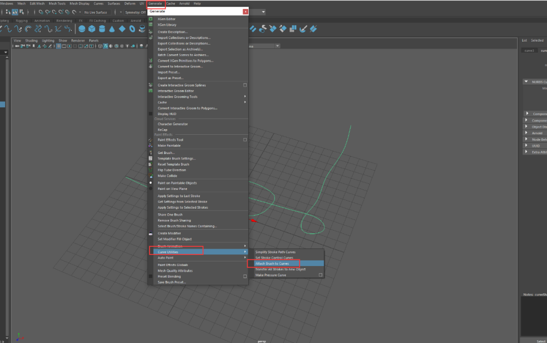Open the Preset Blending option box
547x343 pixels.
pos(245,276)
